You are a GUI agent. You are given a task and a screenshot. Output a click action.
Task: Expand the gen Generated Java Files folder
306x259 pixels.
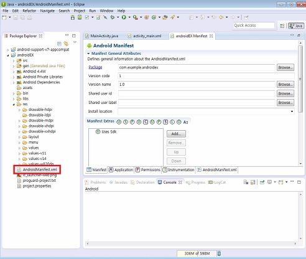click(x=14, y=66)
